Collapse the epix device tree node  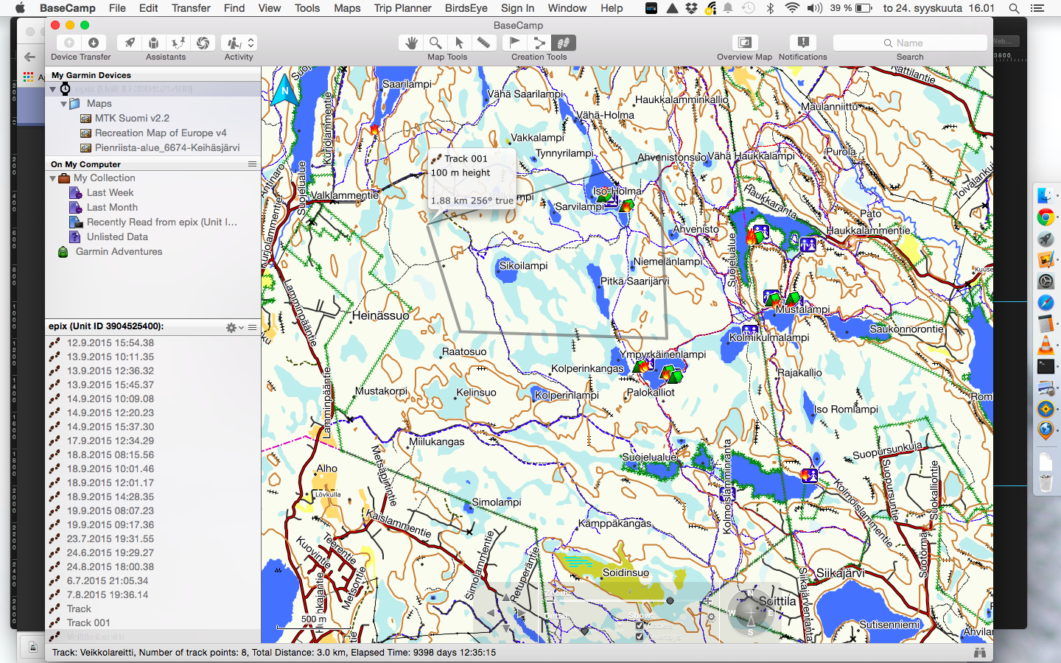53,89
